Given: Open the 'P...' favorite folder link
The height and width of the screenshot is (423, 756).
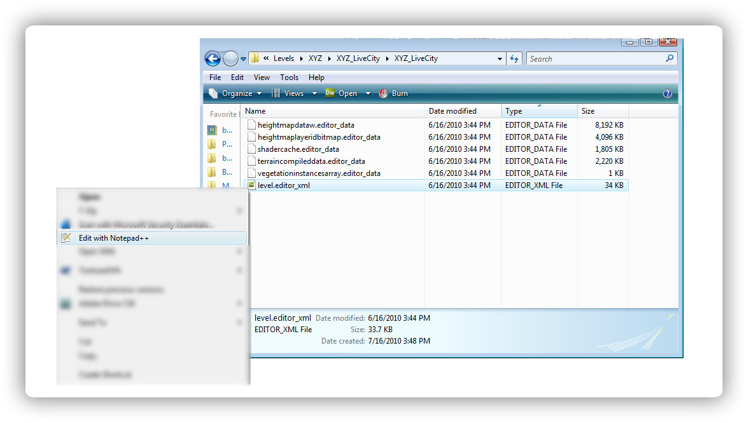Looking at the screenshot, I should point(227,144).
